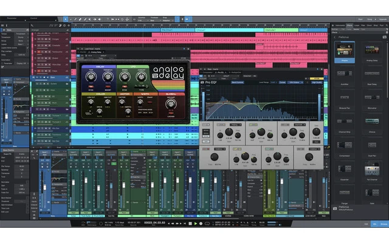Click the Interlude1 arranger section marker
Image resolution: width=389 pixels, height=243 pixels.
pos(281,30)
